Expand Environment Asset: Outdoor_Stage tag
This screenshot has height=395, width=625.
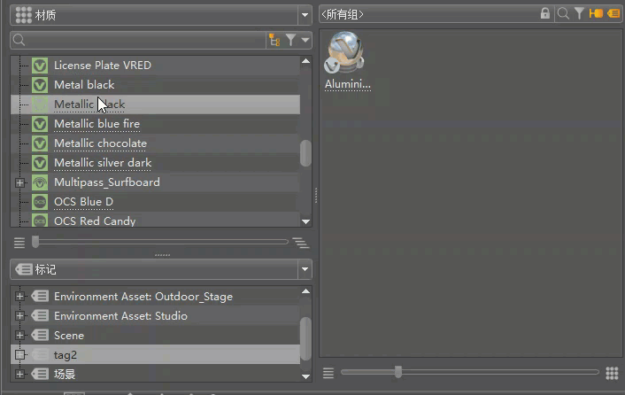(x=19, y=296)
